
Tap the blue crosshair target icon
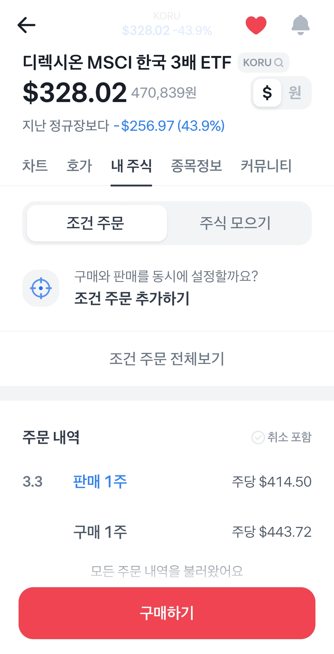[41, 288]
